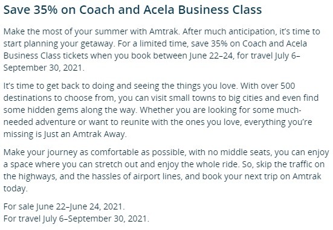Click 'September 30, 2021.' ending the first paragraph
Viewport: 333px width, 230px height.
coord(44,68)
